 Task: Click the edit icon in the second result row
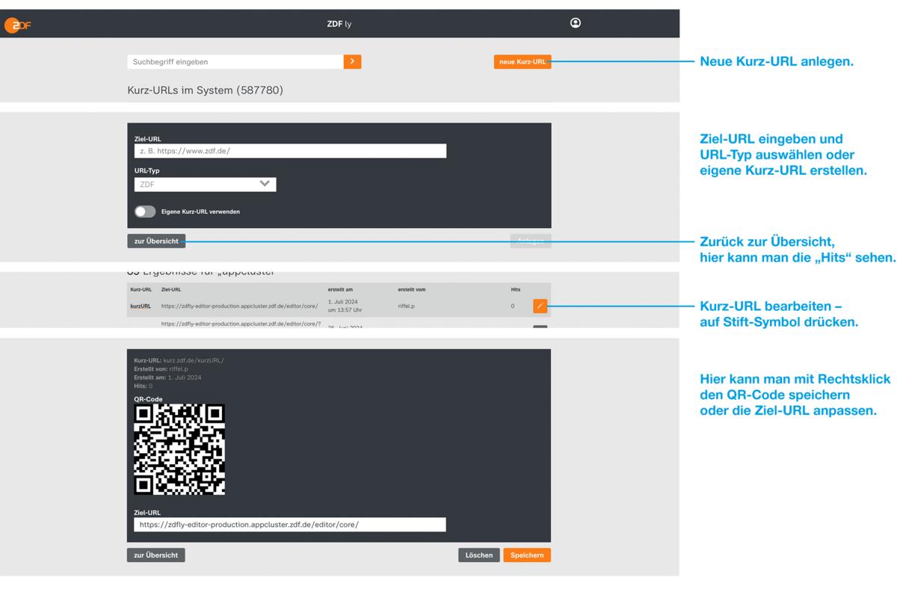(x=540, y=328)
